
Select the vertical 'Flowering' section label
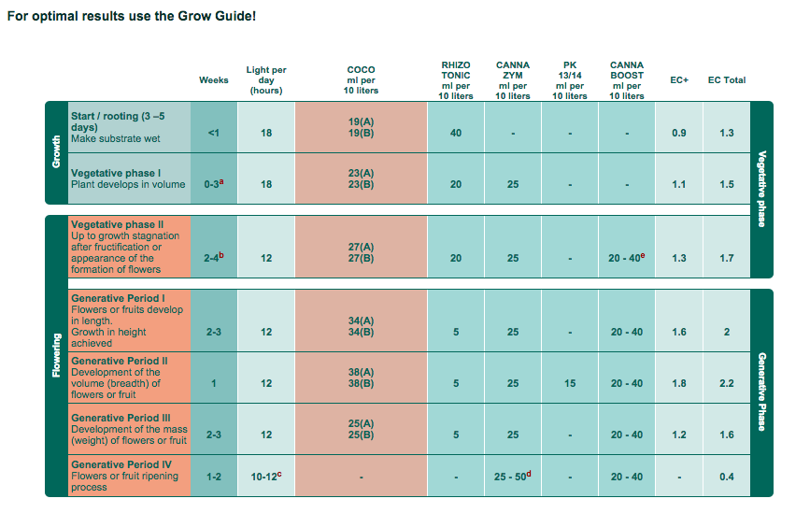click(56, 355)
